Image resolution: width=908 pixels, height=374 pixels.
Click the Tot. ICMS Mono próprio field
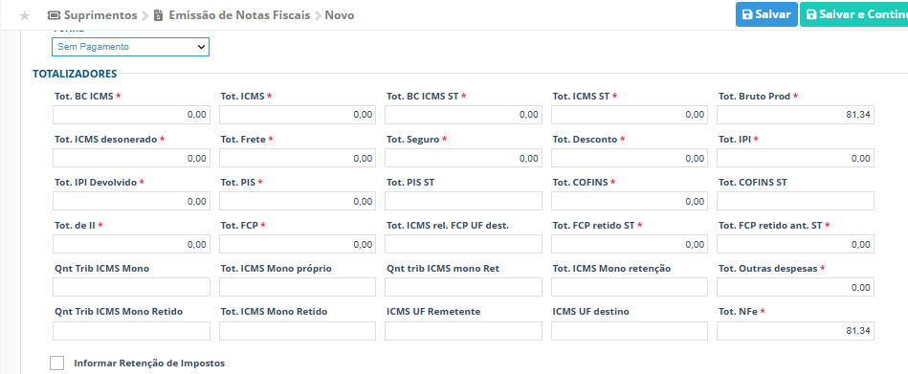(x=298, y=287)
